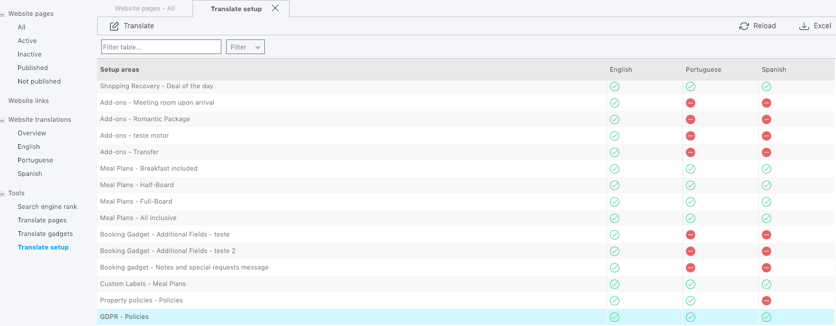Open Website links in sidebar

[x=28, y=101]
